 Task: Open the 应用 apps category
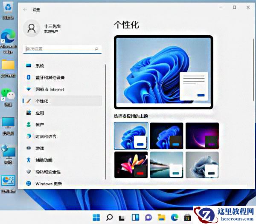coord(62,113)
